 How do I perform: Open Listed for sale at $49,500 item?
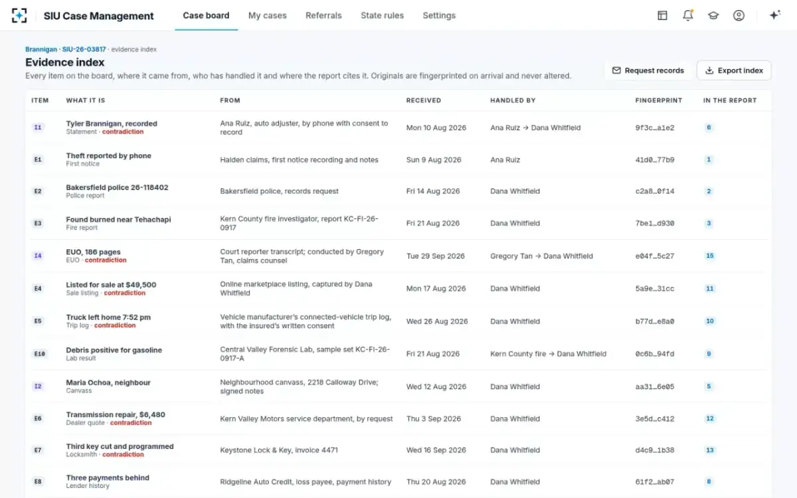point(111,284)
